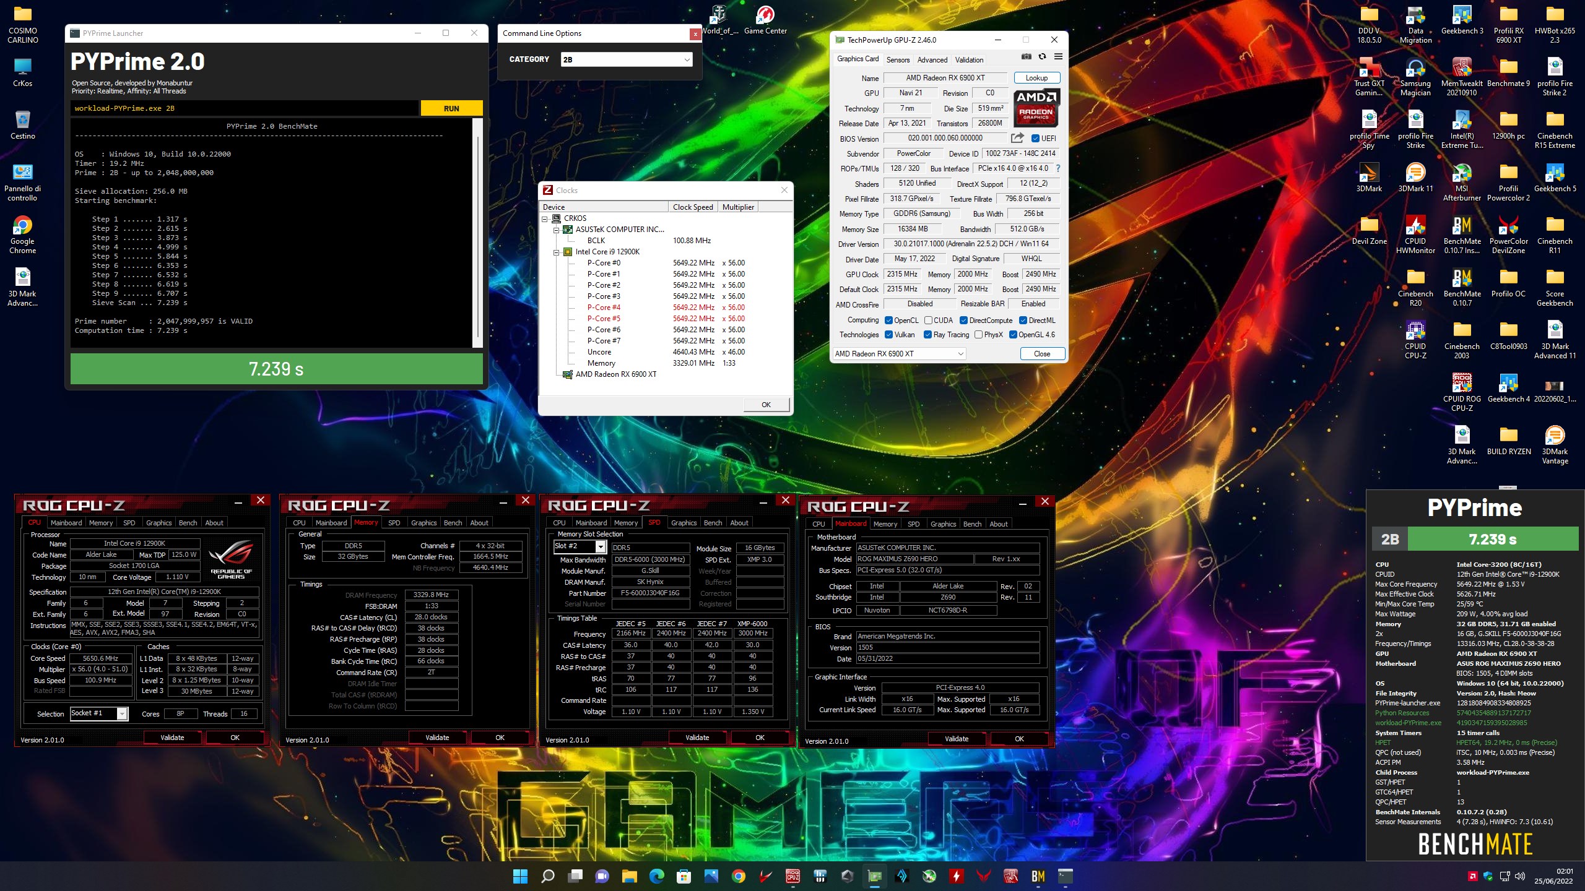The height and width of the screenshot is (891, 1585).
Task: Open the Windows Start button on taskbar
Action: (520, 876)
